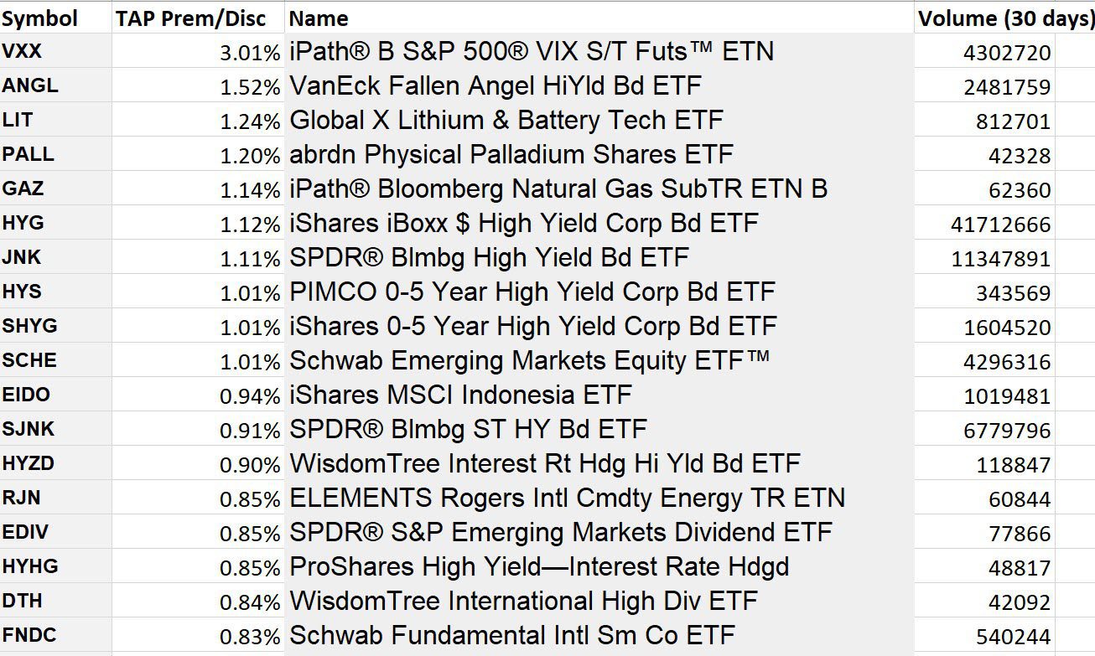Image resolution: width=1095 pixels, height=656 pixels.
Task: Select the 1.24% premium cell for LIT
Action: pos(250,121)
